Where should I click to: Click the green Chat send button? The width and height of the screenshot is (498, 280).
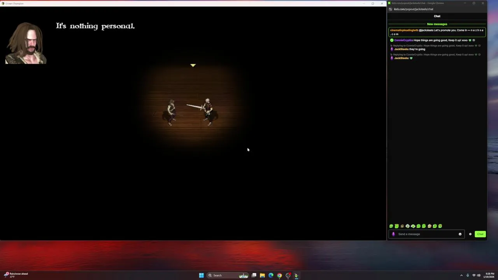480,234
